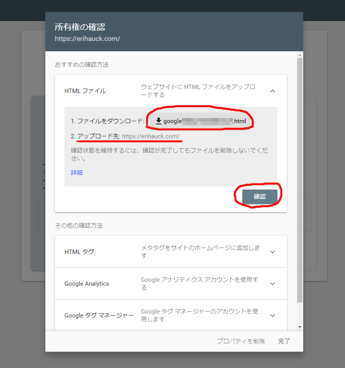This screenshot has width=345, height=368.
Task: Click the download arrow icon
Action: pos(159,121)
